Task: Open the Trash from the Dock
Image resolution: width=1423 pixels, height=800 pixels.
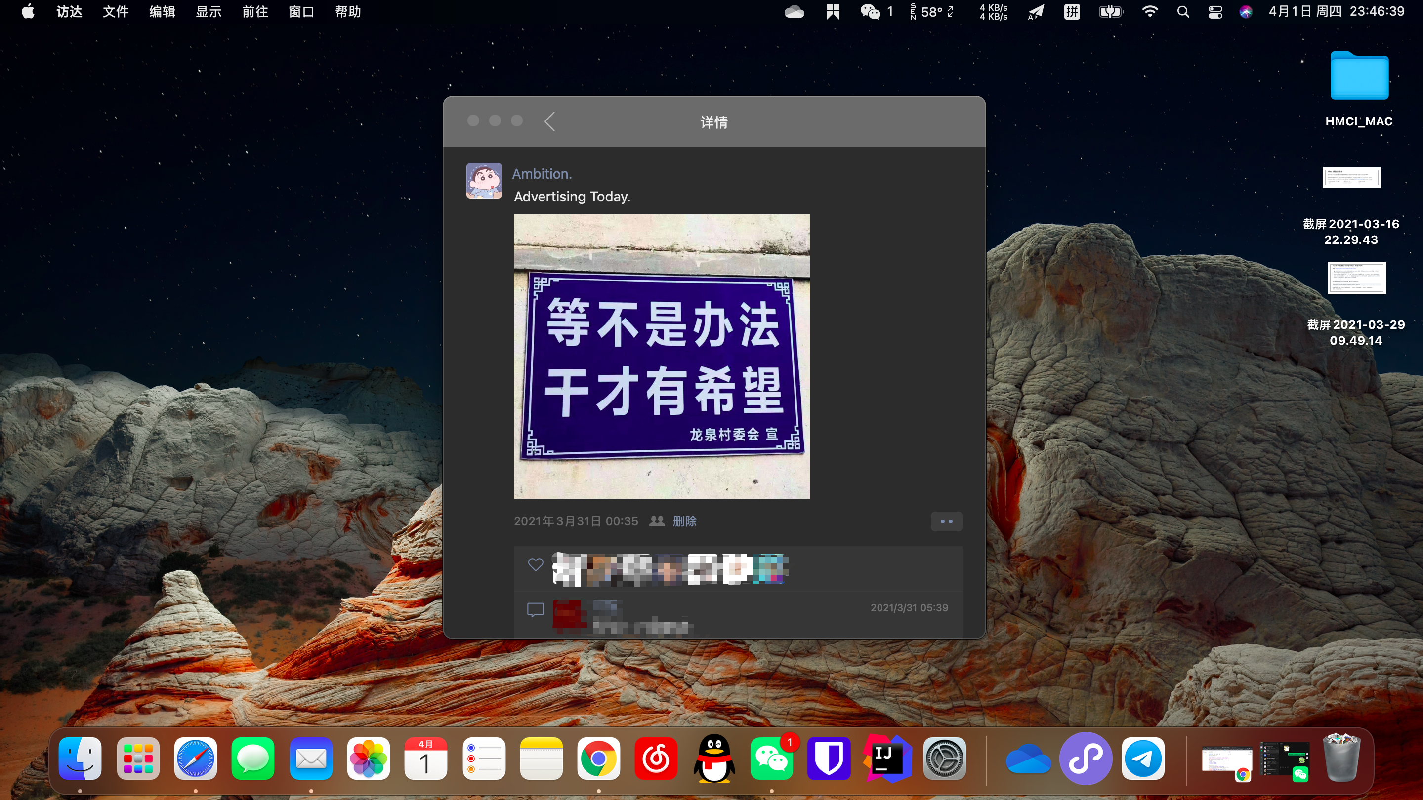Action: point(1342,757)
